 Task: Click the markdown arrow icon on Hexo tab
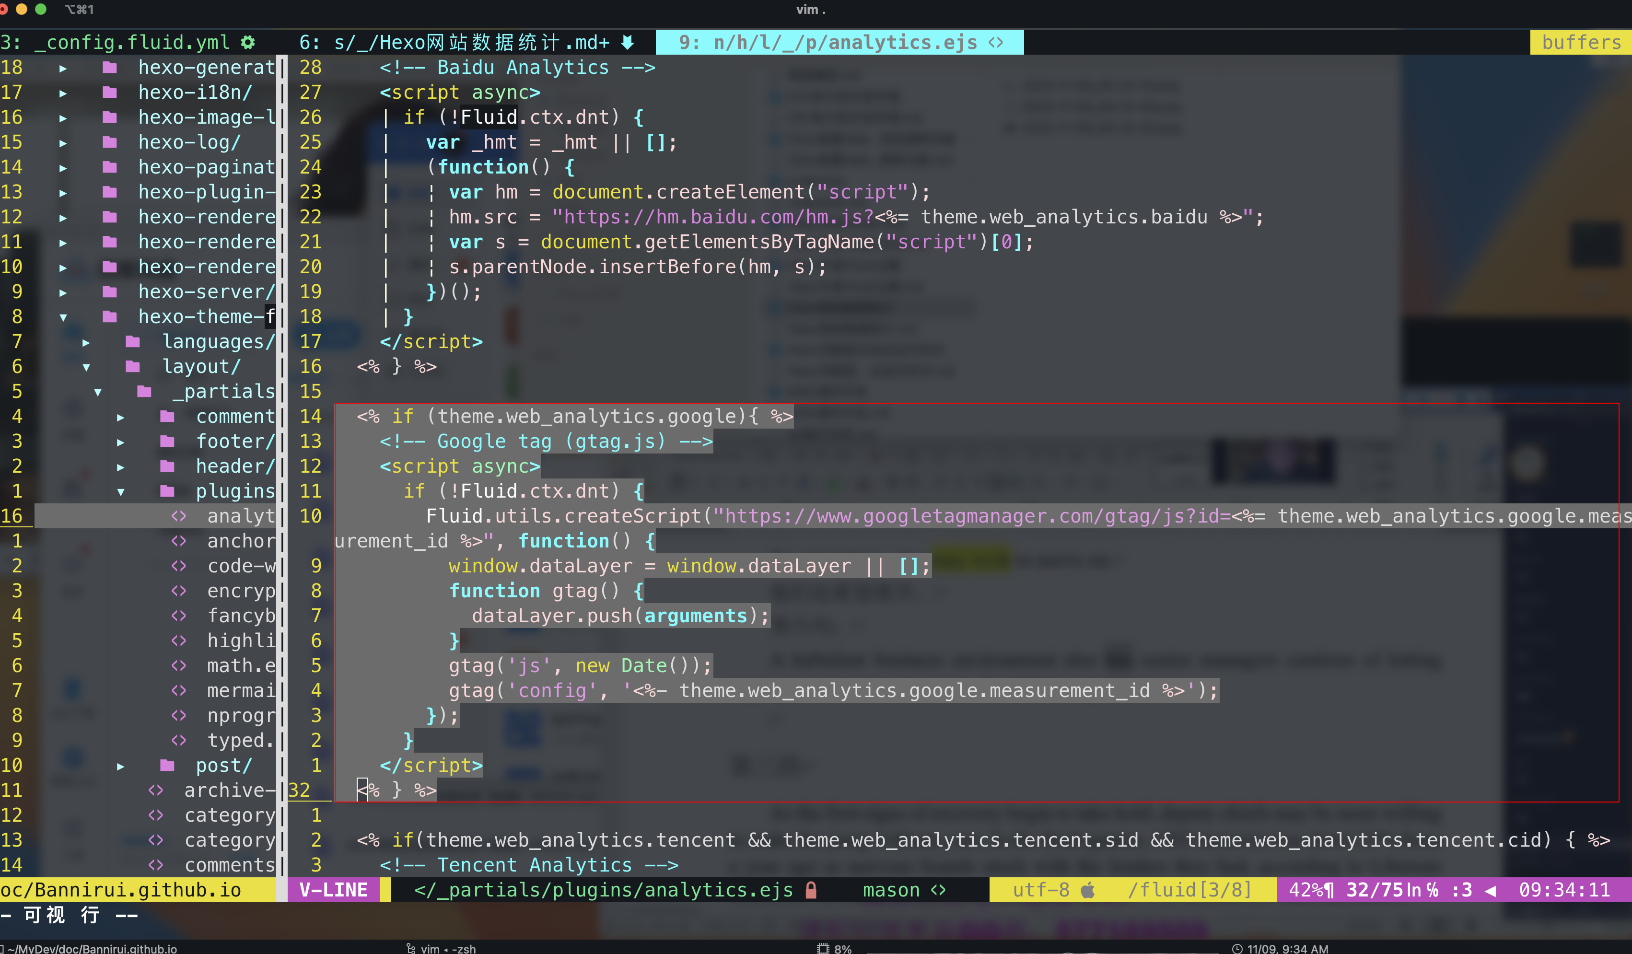point(627,43)
